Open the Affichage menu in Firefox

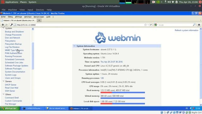pyautogui.click(x=19, y=17)
